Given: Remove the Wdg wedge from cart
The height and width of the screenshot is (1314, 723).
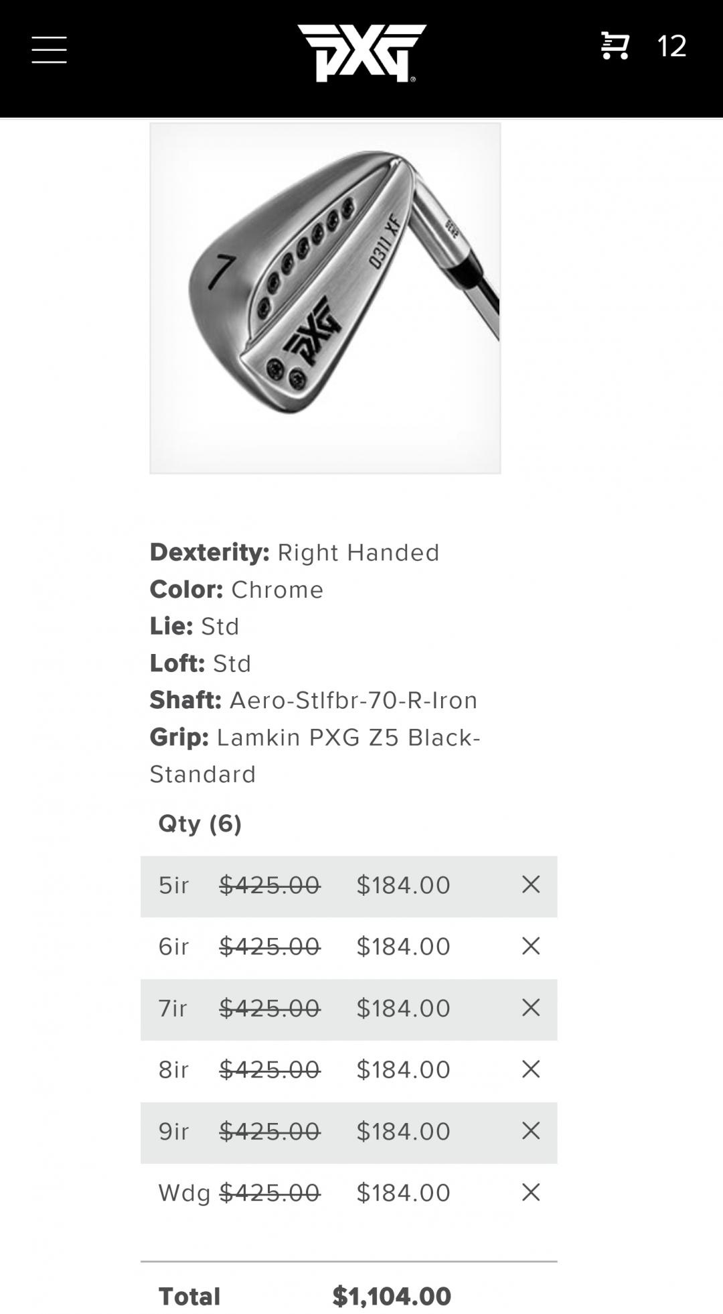Looking at the screenshot, I should 531,1193.
